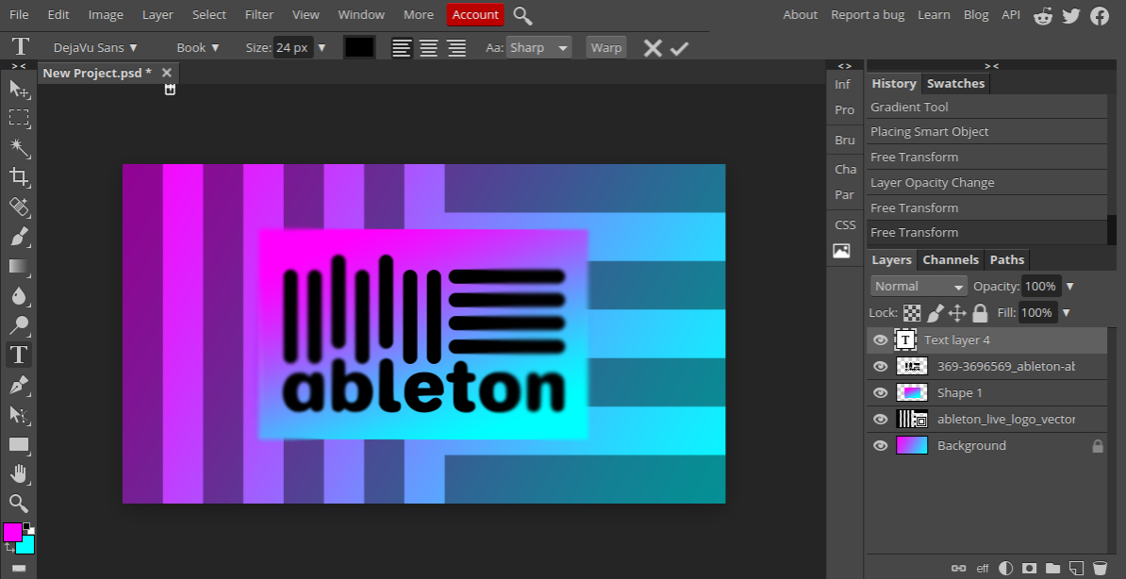Select the Type tool in the left toolbar
Image resolution: width=1126 pixels, height=579 pixels.
[19, 355]
